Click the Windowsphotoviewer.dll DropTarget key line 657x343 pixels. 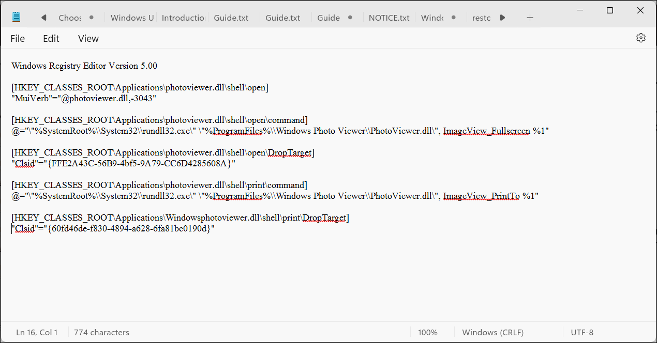click(x=180, y=217)
